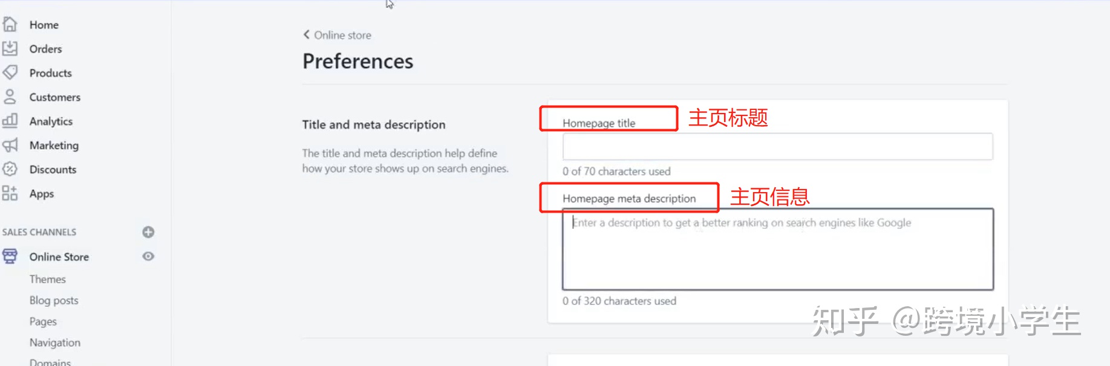This screenshot has width=1110, height=366.
Task: Click the Preferences page heading
Action: (358, 61)
